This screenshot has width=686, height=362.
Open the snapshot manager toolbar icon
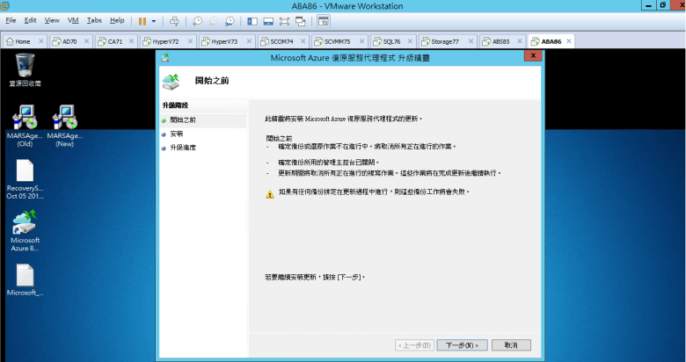coord(230,20)
